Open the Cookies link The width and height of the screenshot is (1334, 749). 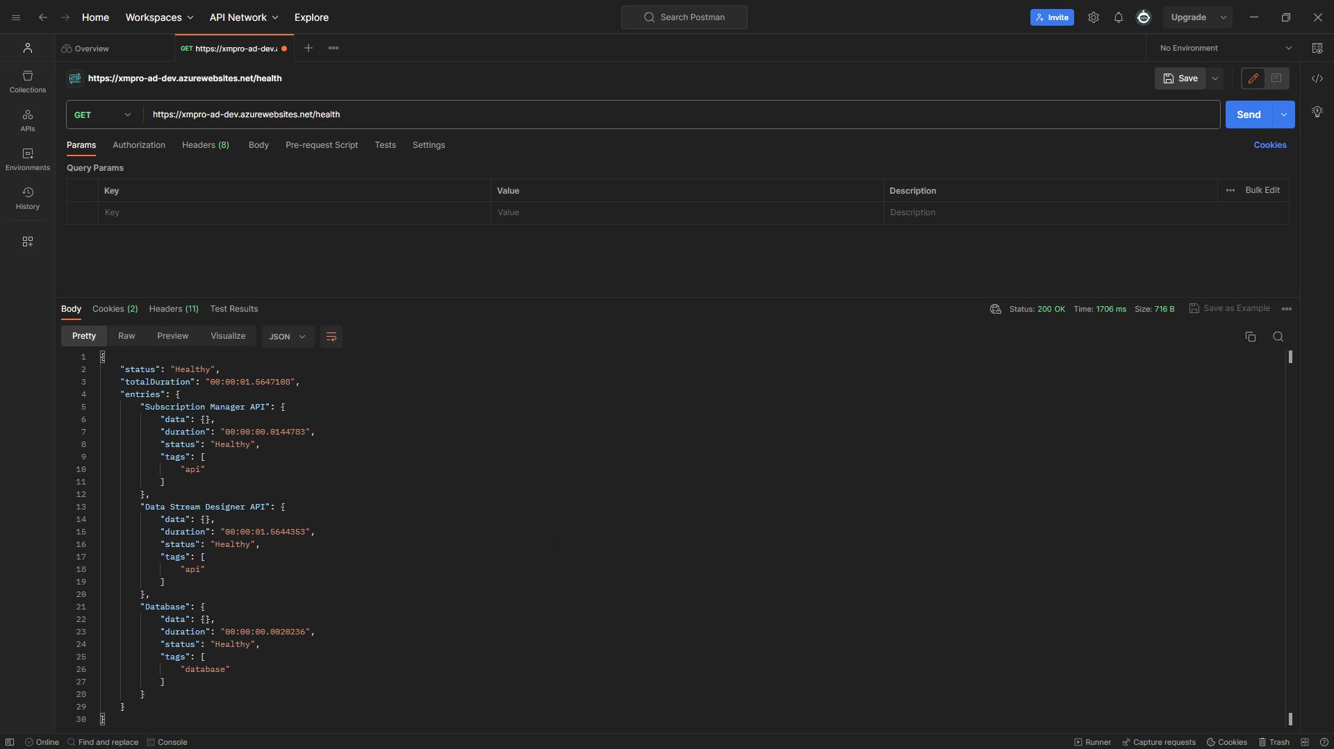[1270, 145]
